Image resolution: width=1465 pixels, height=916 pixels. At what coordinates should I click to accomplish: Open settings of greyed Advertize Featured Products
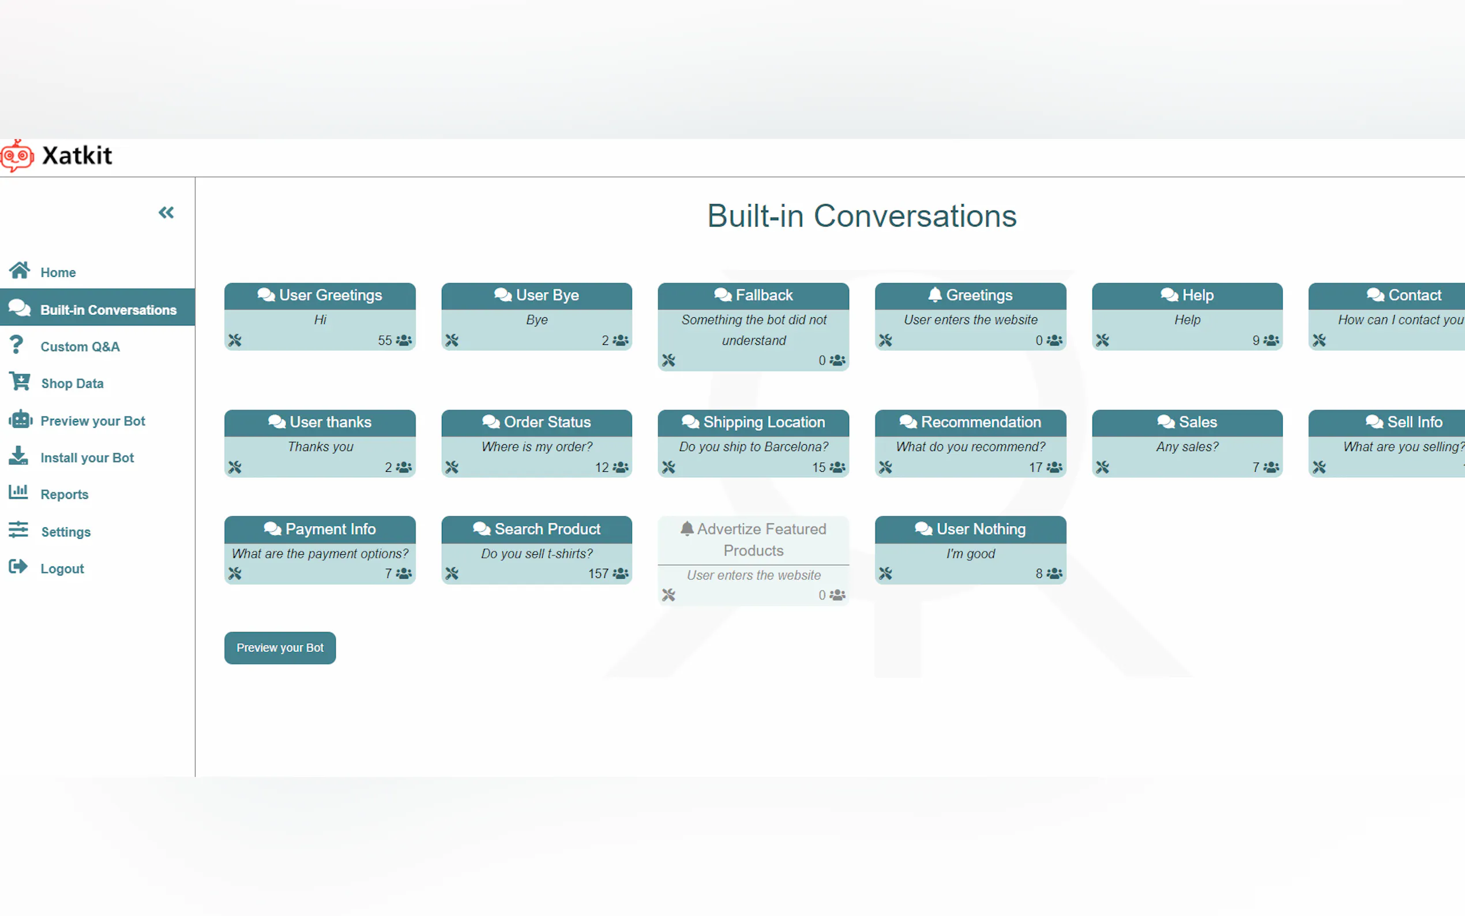pos(668,595)
